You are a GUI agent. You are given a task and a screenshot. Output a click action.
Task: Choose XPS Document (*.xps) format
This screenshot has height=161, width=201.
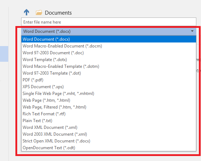[x=109, y=86]
